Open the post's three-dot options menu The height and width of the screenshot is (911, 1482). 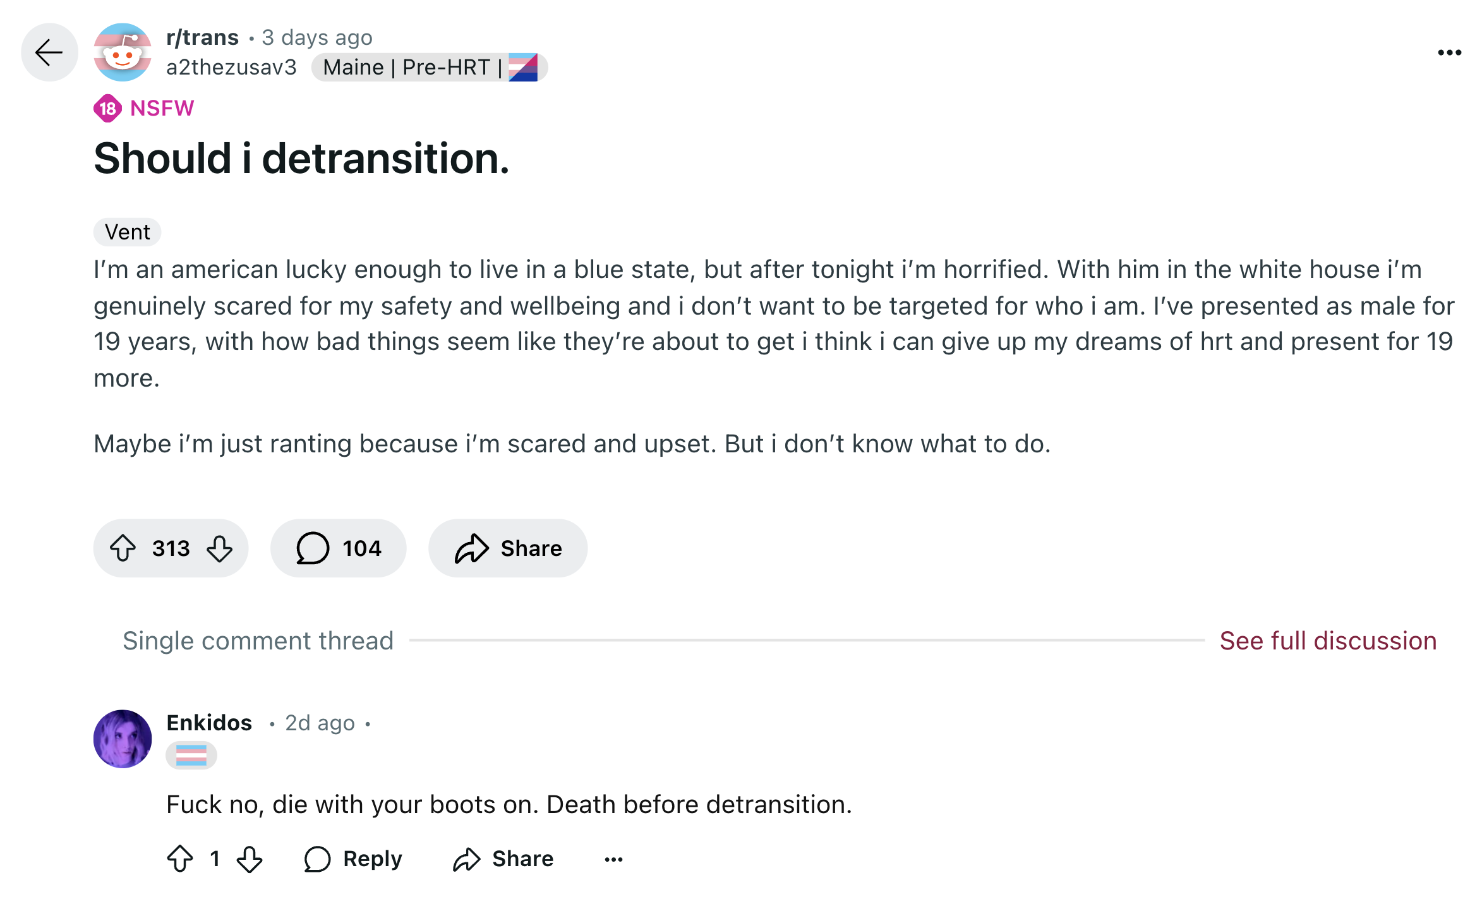point(1449,52)
